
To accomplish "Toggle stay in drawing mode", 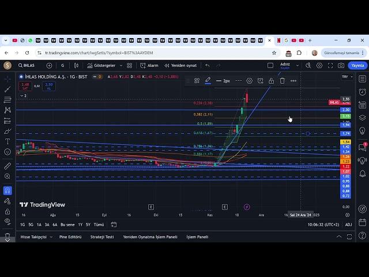I will point(7,201).
